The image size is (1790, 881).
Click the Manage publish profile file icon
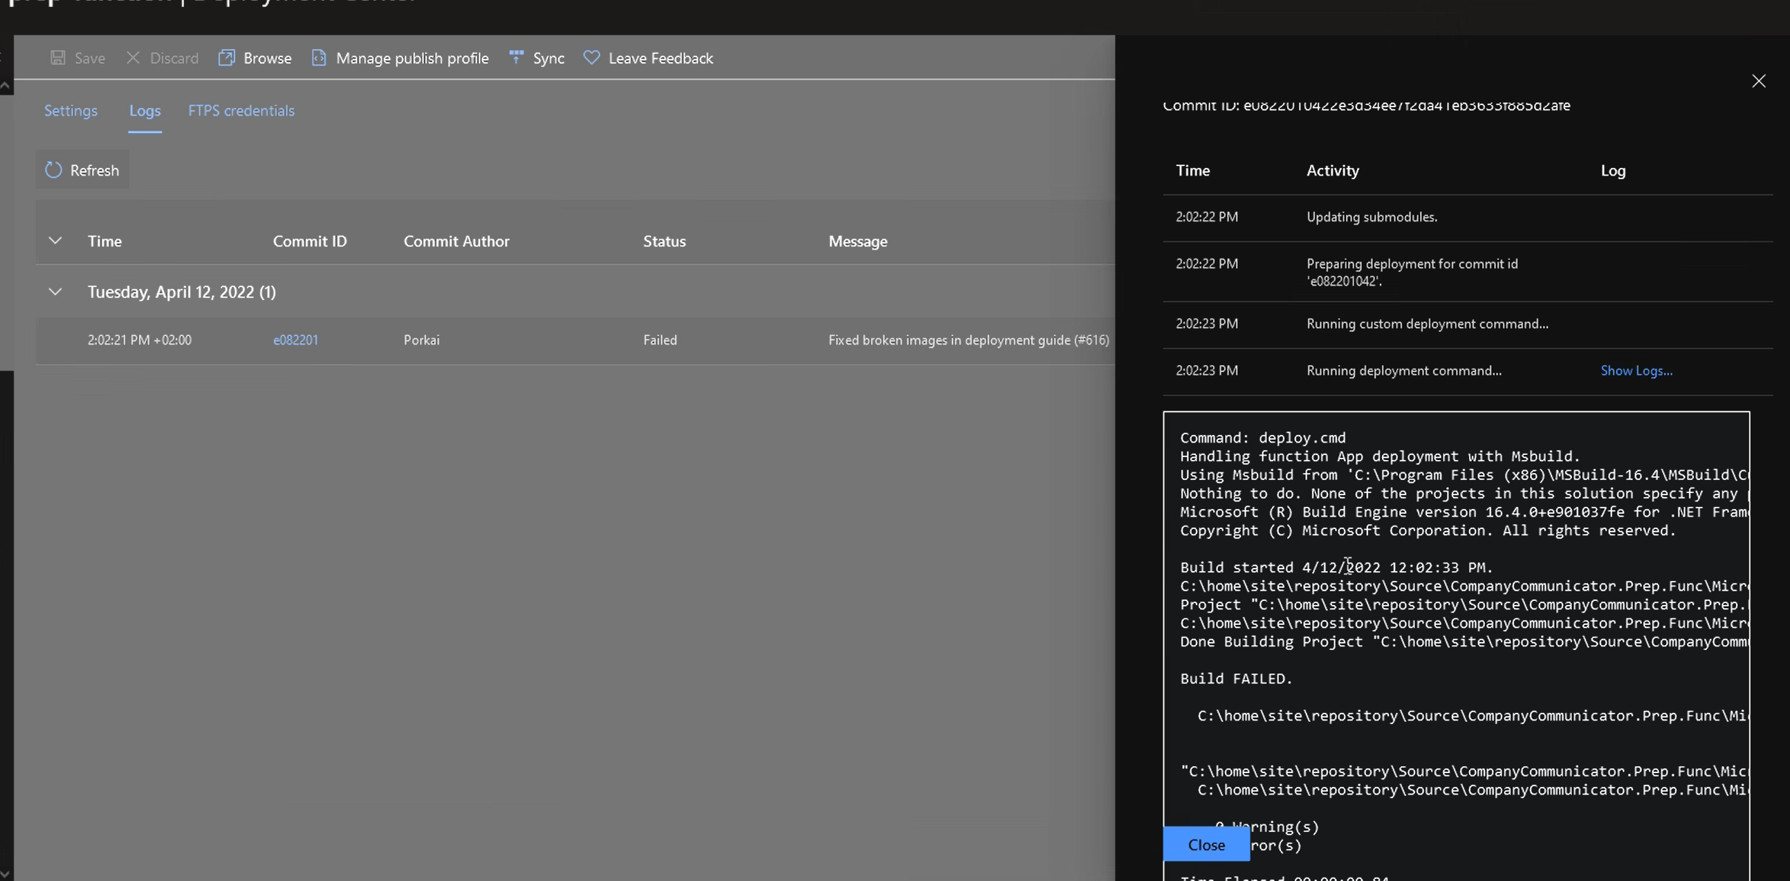click(x=319, y=57)
